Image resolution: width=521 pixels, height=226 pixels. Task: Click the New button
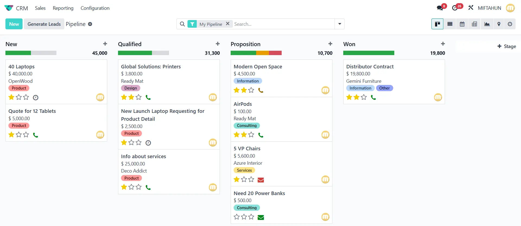tap(14, 24)
